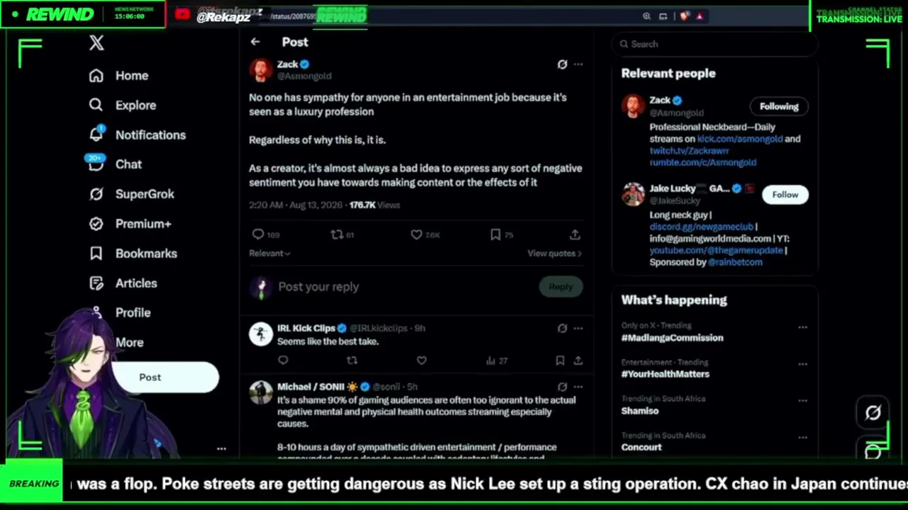Click the browser zoom magnifier icon
This screenshot has height=510, width=908.
pos(646,16)
